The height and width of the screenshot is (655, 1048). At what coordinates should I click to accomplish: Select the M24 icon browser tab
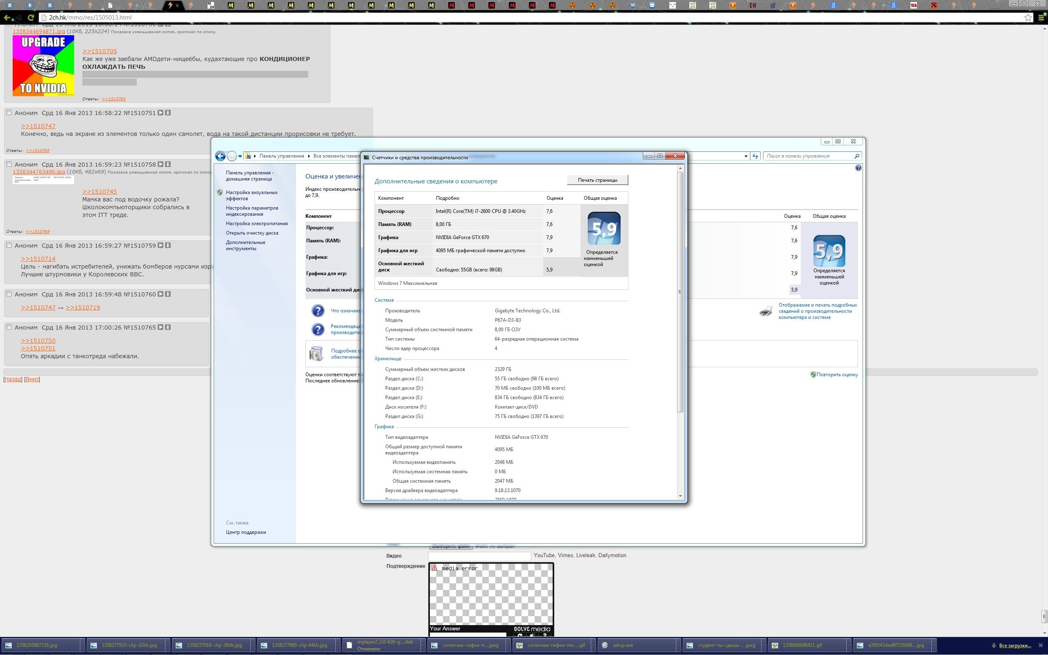click(x=210, y=5)
